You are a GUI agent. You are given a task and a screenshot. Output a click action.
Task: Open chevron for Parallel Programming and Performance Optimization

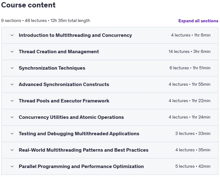click(x=12, y=166)
